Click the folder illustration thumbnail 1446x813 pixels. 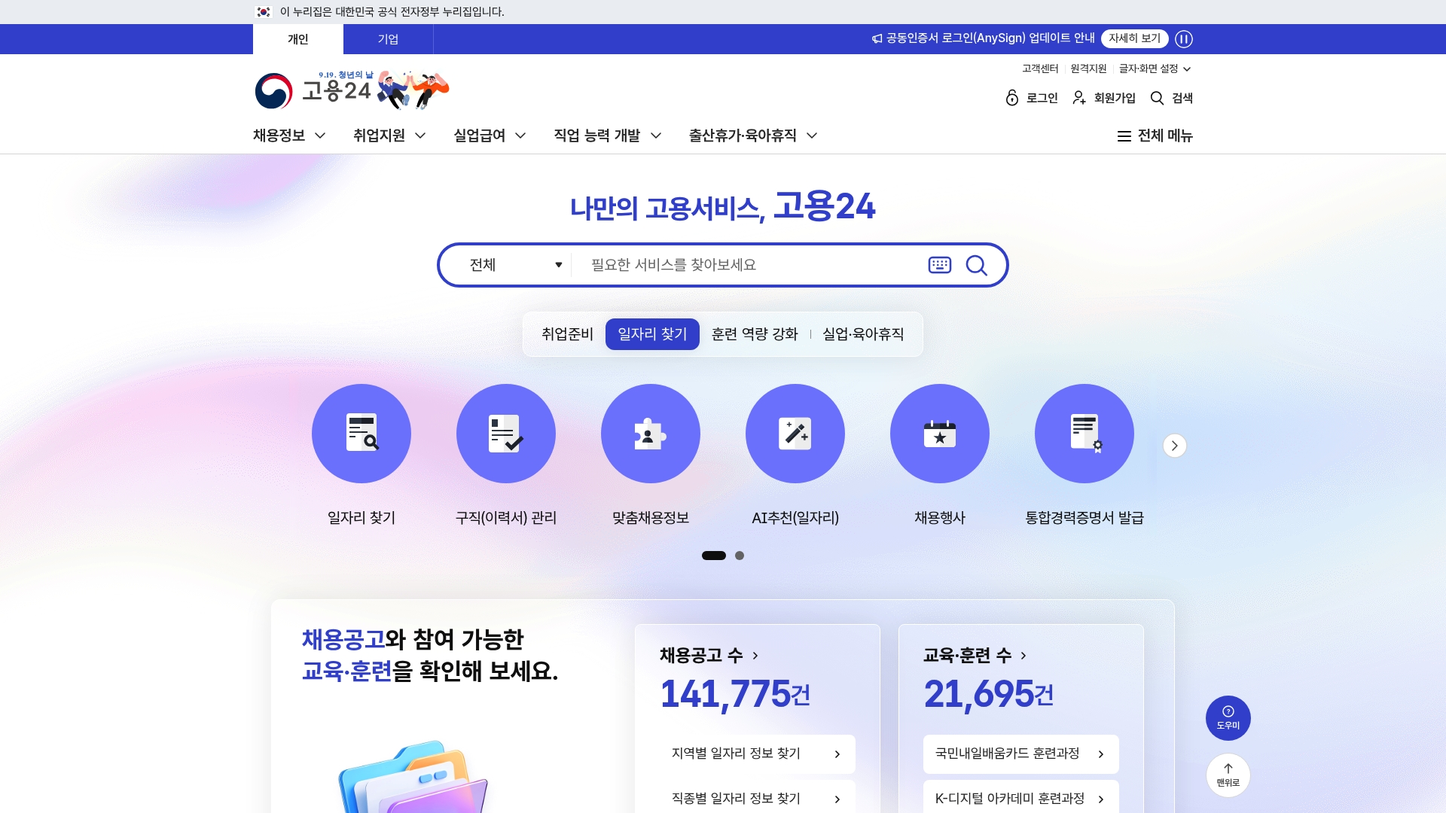pos(413,777)
